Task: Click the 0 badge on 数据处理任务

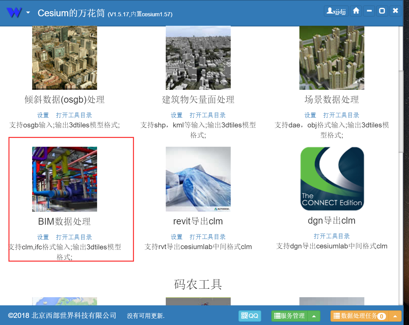Action: tap(382, 316)
